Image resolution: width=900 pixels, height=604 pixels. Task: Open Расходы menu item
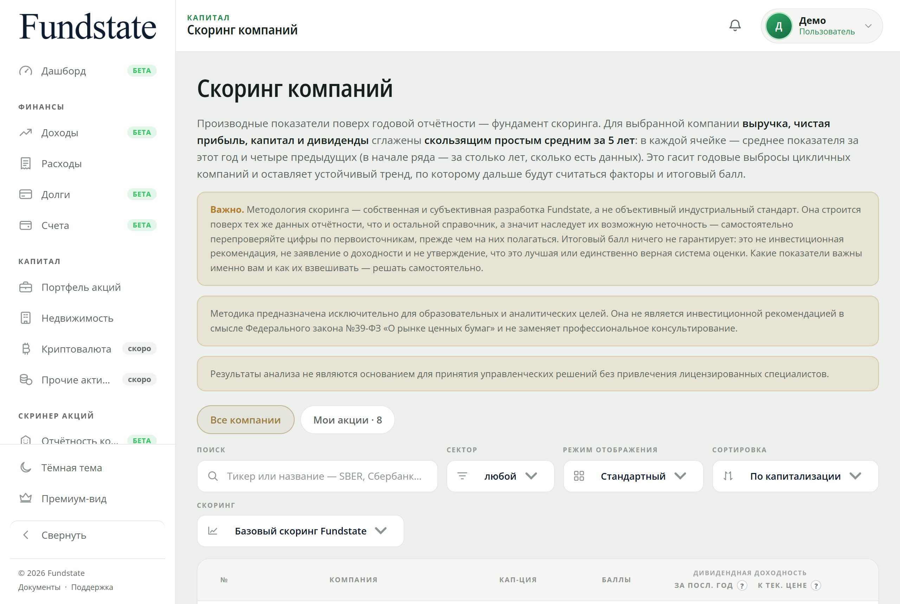pos(88,163)
